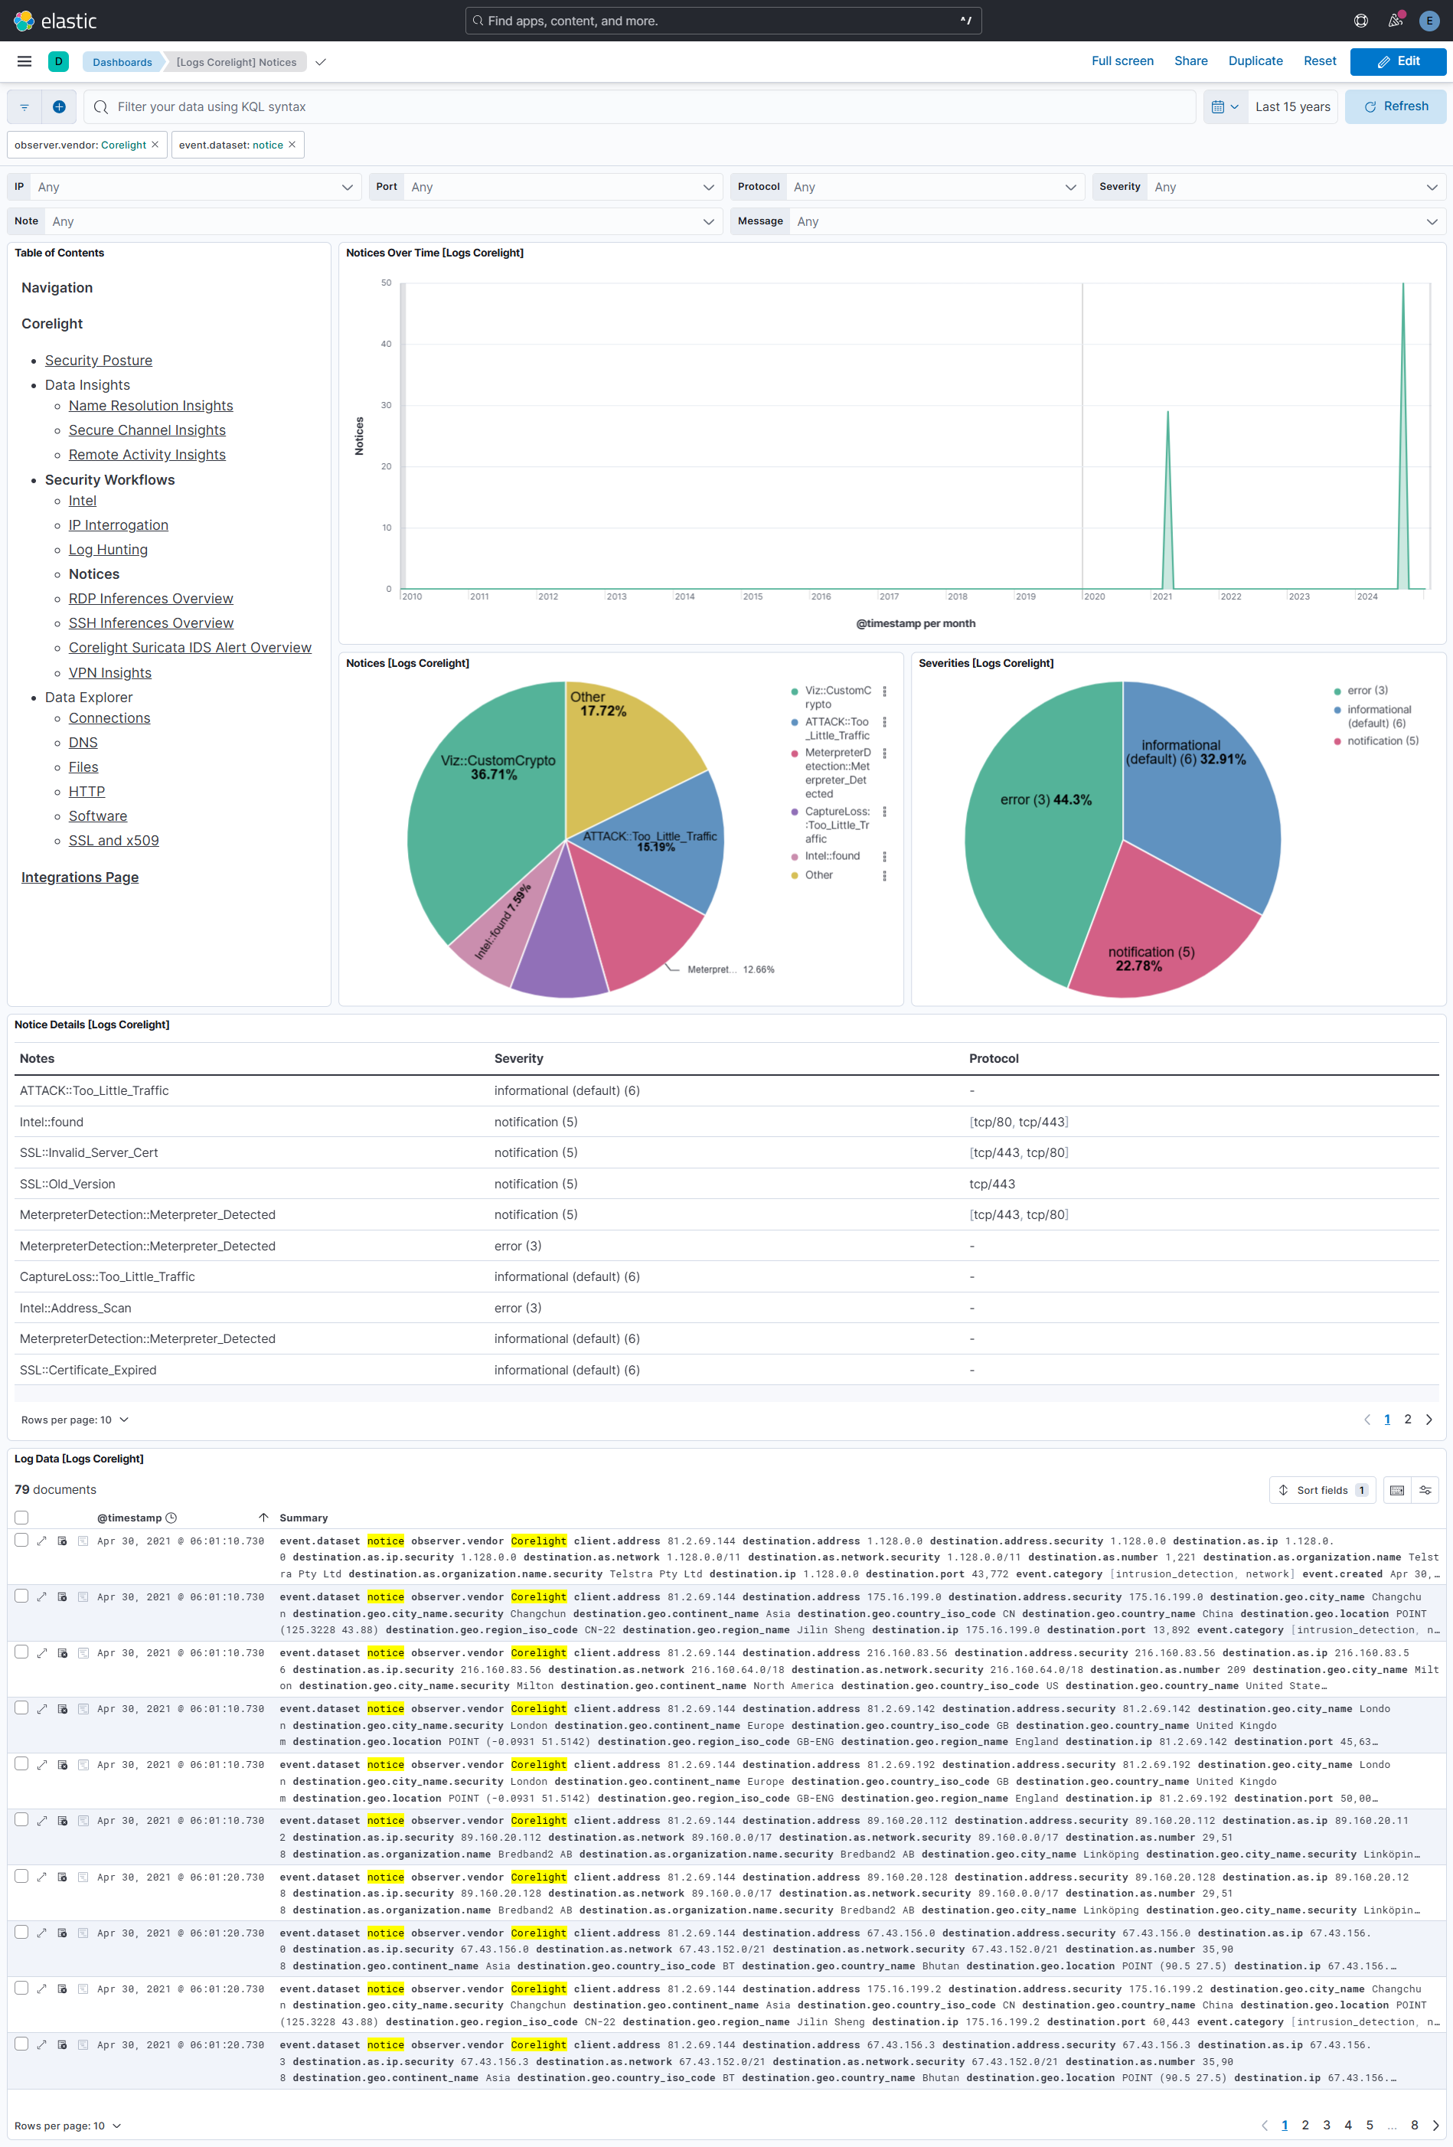Switch to the Dashboards breadcrumb
Image resolution: width=1453 pixels, height=2147 pixels.
[x=121, y=62]
